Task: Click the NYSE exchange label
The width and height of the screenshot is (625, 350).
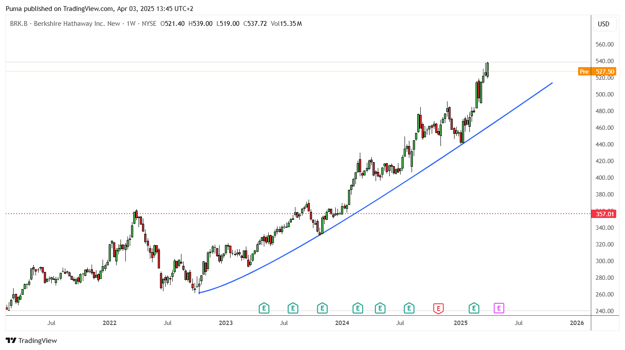Action: pyautogui.click(x=148, y=24)
